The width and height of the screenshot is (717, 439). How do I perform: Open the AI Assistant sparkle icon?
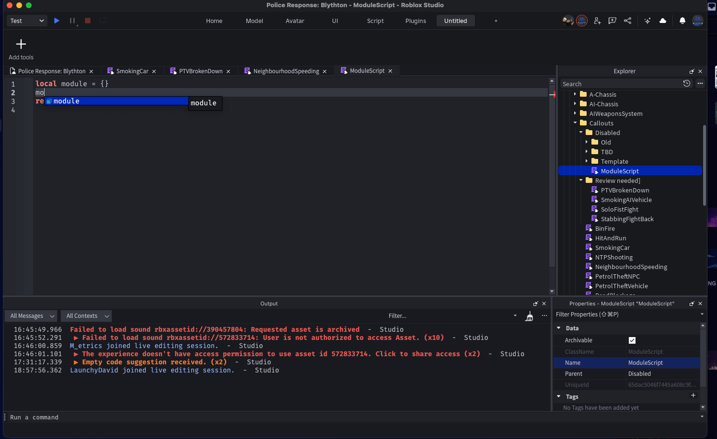(x=647, y=21)
